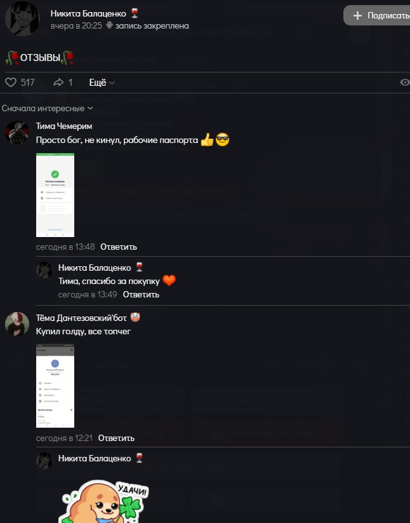Open Сначала интересные sort dropdown

pyautogui.click(x=48, y=109)
